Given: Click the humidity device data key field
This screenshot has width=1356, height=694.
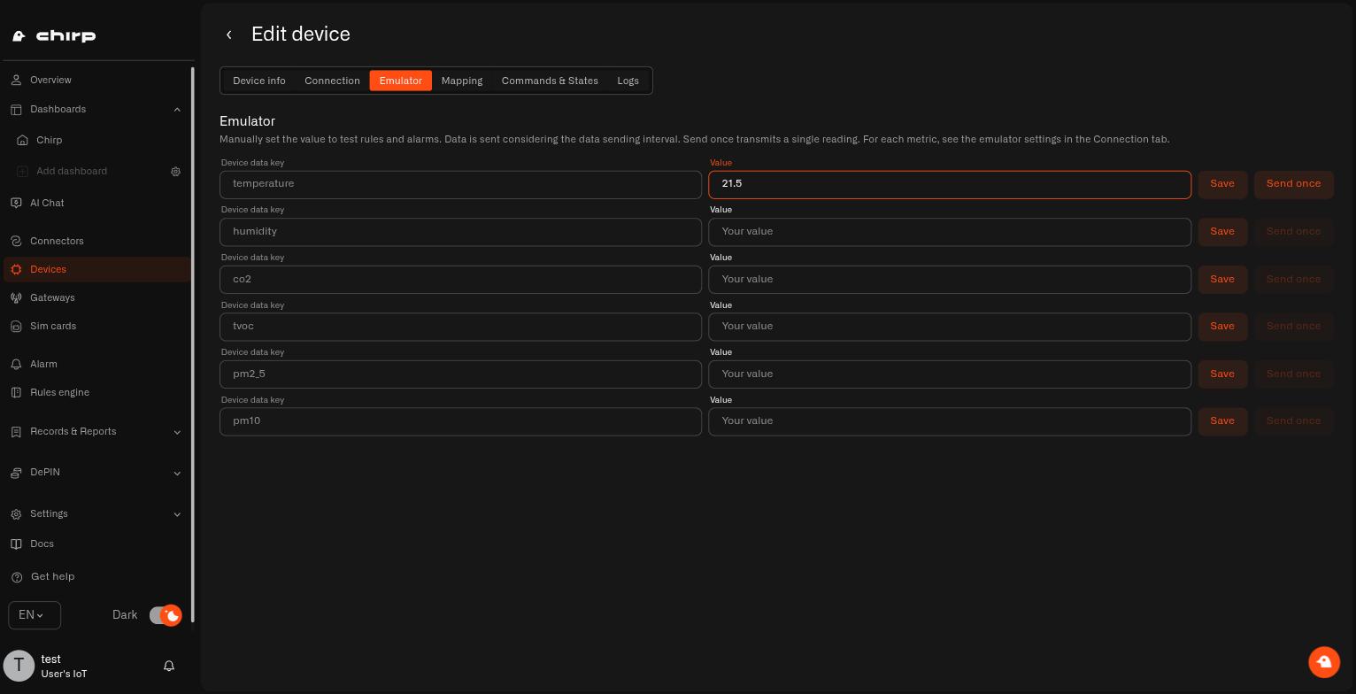Looking at the screenshot, I should coord(460,232).
